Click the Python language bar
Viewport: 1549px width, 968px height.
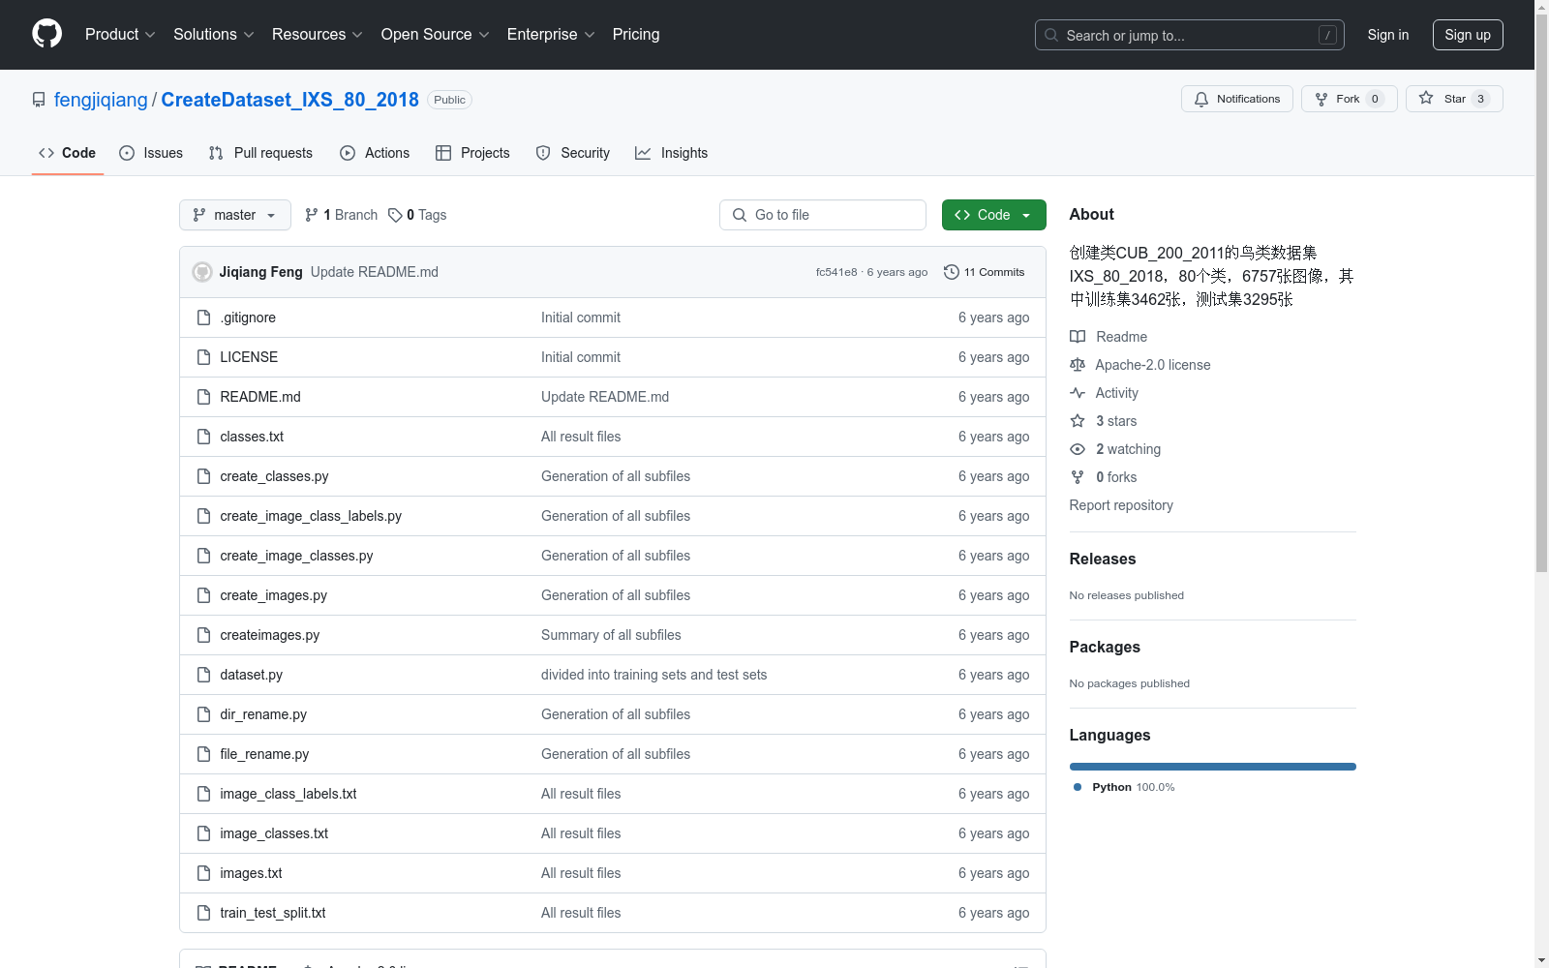pyautogui.click(x=1213, y=767)
